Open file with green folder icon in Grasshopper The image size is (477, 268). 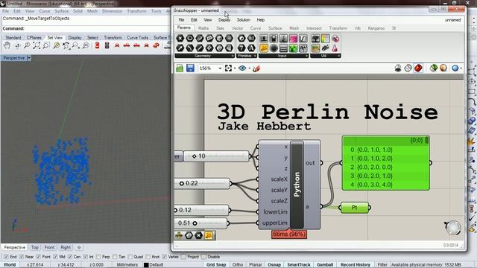tap(180, 68)
